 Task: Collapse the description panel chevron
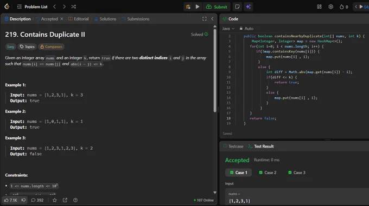point(212,19)
